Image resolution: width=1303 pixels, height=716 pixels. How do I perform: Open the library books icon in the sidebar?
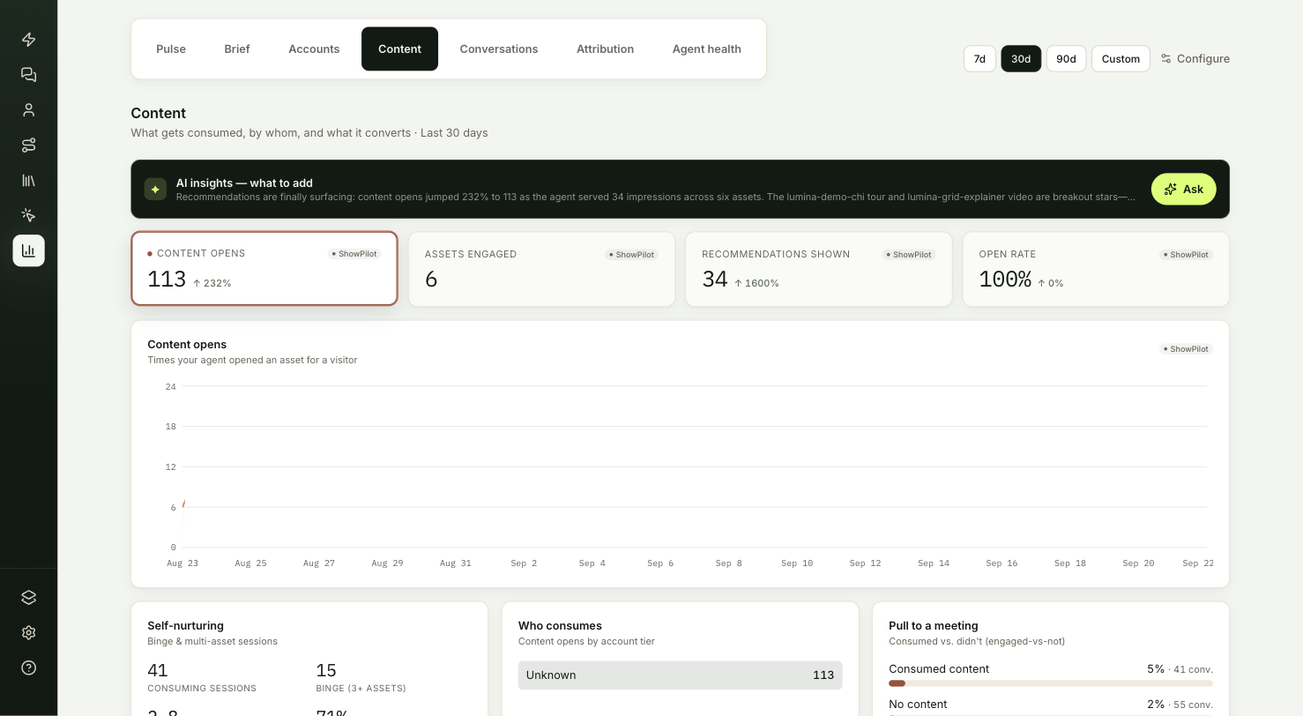tap(28, 180)
